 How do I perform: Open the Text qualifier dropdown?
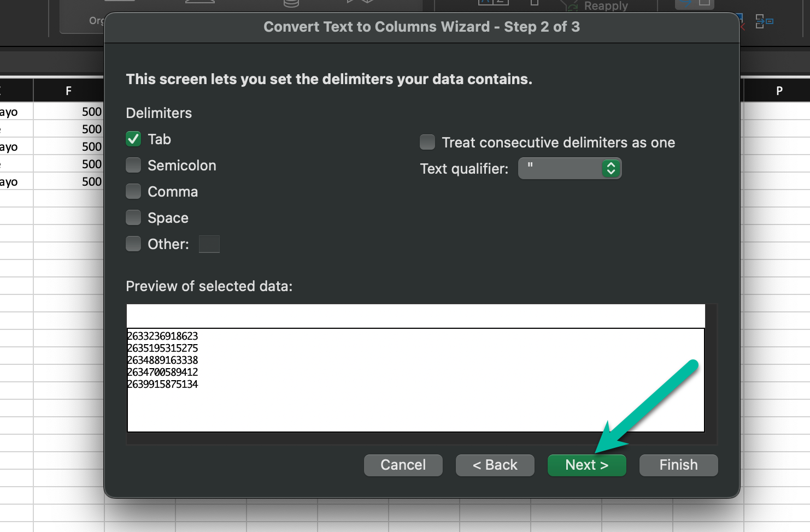(x=570, y=169)
